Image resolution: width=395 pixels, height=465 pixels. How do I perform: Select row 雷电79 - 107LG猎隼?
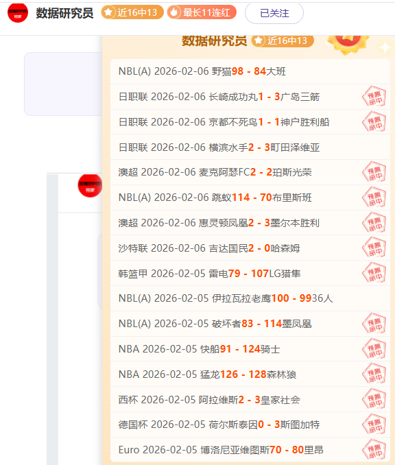[250, 273]
